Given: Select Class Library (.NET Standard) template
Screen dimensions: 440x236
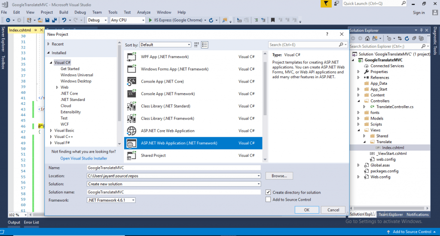Looking at the screenshot, I should point(193,106).
